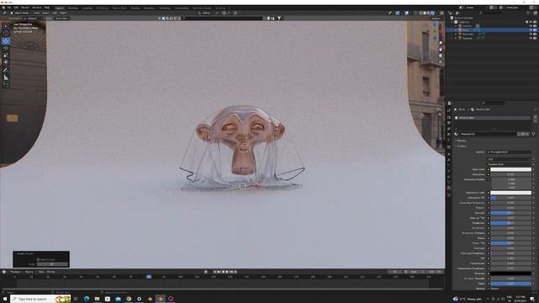Collapse the Surface panel
Viewport: 539px width, 303px height.
click(462, 146)
